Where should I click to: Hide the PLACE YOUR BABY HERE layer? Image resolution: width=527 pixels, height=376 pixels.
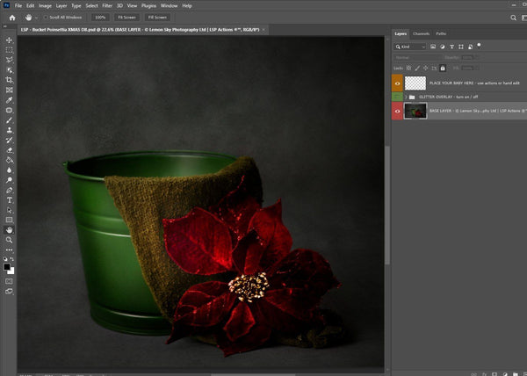click(x=398, y=82)
